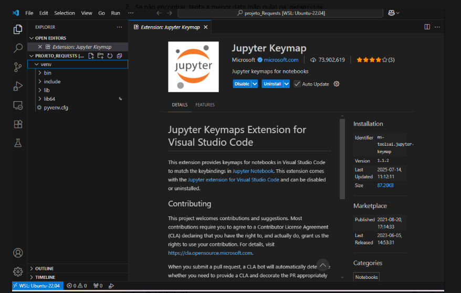Viewport: 461px width, 293px height.
Task: Click WSL: Ubuntu-22.04 remote indicator
Action: pyautogui.click(x=37, y=286)
